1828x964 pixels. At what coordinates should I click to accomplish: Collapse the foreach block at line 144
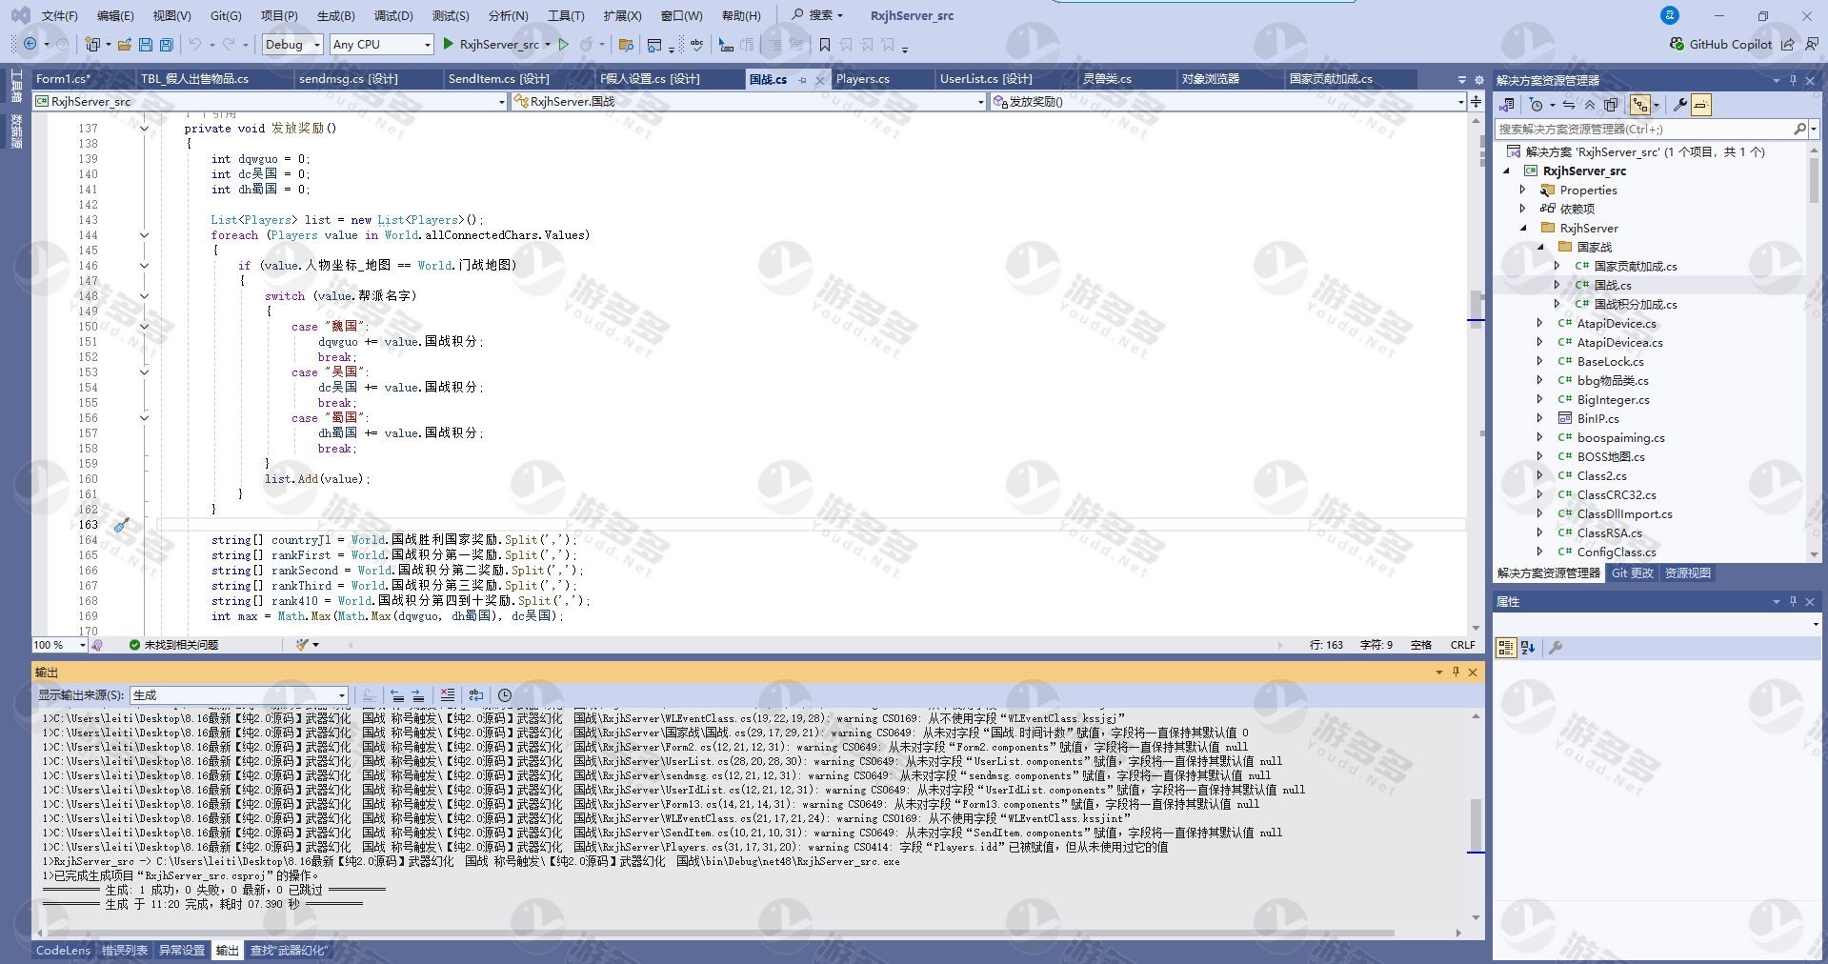(144, 235)
